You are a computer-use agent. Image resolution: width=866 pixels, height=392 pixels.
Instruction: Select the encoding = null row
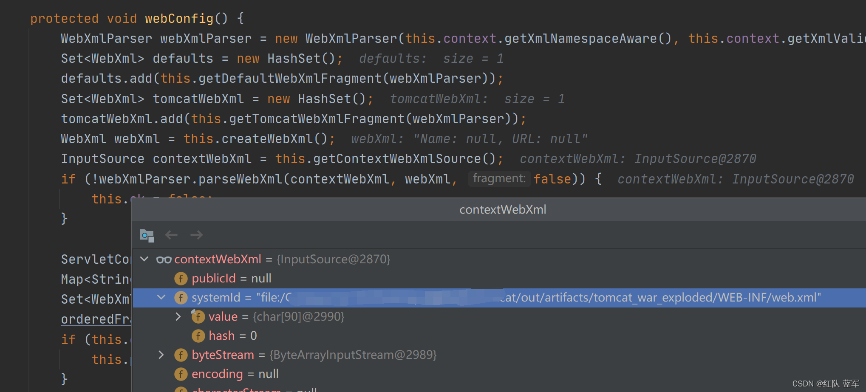point(499,374)
